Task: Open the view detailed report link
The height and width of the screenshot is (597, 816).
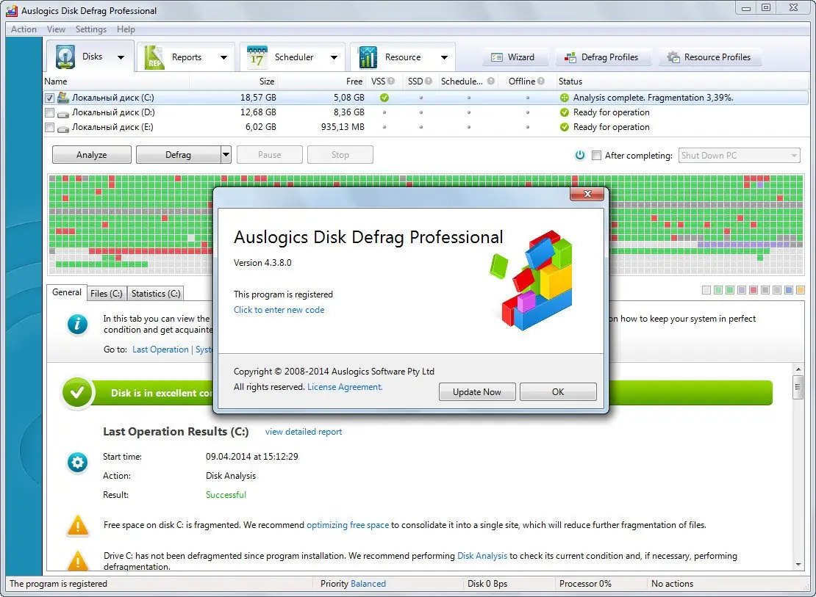Action: (304, 432)
